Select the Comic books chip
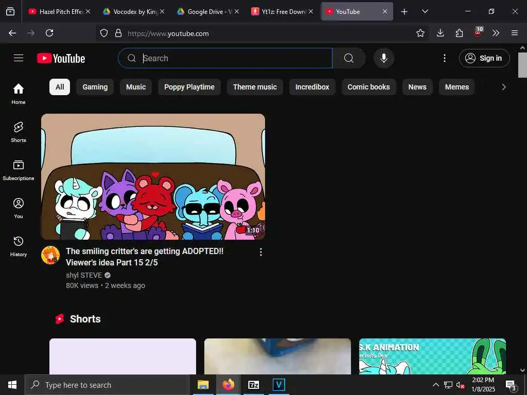This screenshot has height=395, width=527. click(x=368, y=87)
